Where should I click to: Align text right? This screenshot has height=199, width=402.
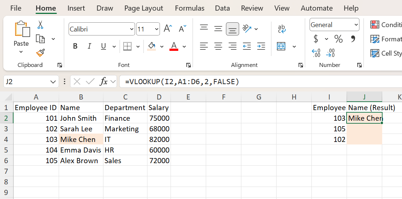tap(232, 46)
